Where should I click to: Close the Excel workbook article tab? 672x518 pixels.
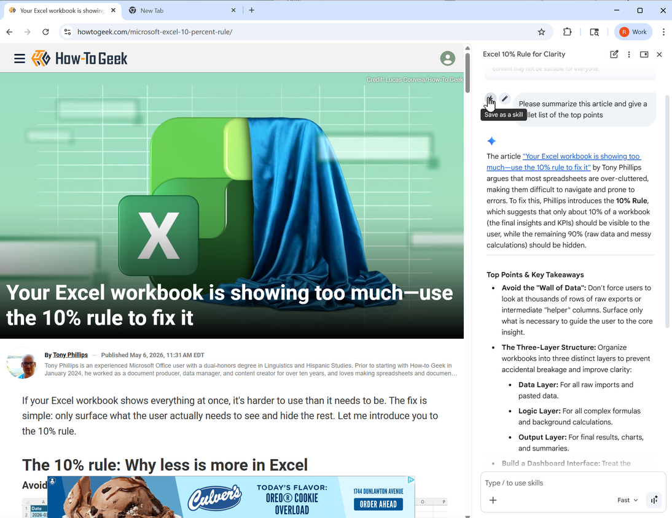(x=113, y=10)
